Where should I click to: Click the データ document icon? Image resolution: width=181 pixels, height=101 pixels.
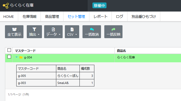coord(53,29)
